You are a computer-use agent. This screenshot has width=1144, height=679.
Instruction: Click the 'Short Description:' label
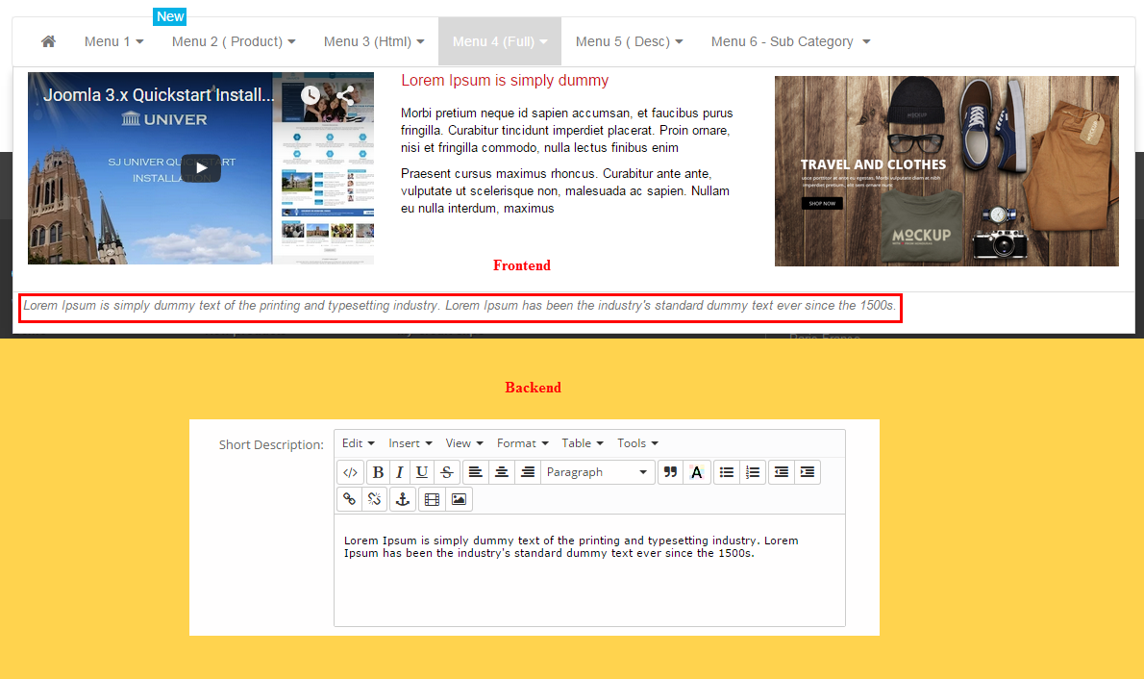pos(271,444)
